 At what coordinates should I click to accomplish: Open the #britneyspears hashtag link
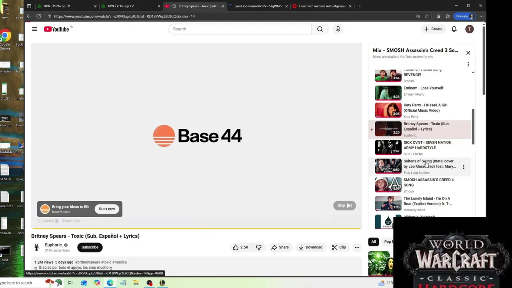(x=88, y=262)
